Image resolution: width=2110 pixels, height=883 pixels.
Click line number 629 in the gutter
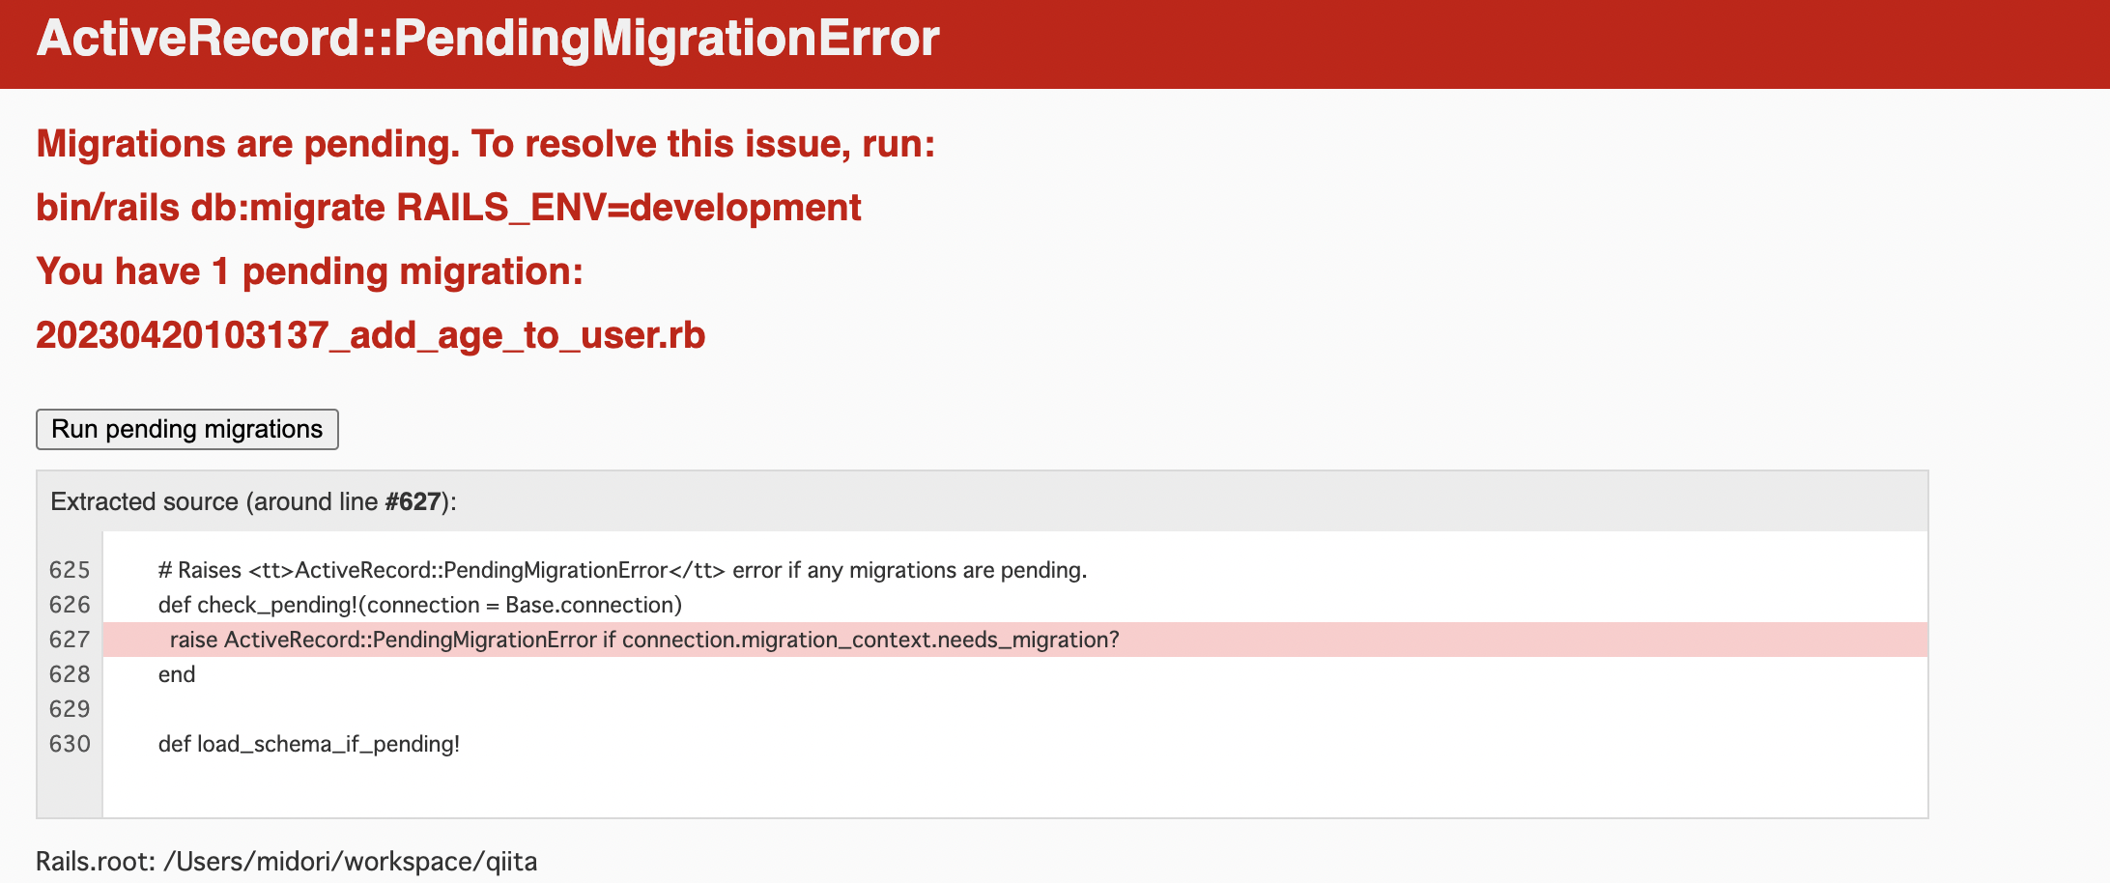(70, 709)
